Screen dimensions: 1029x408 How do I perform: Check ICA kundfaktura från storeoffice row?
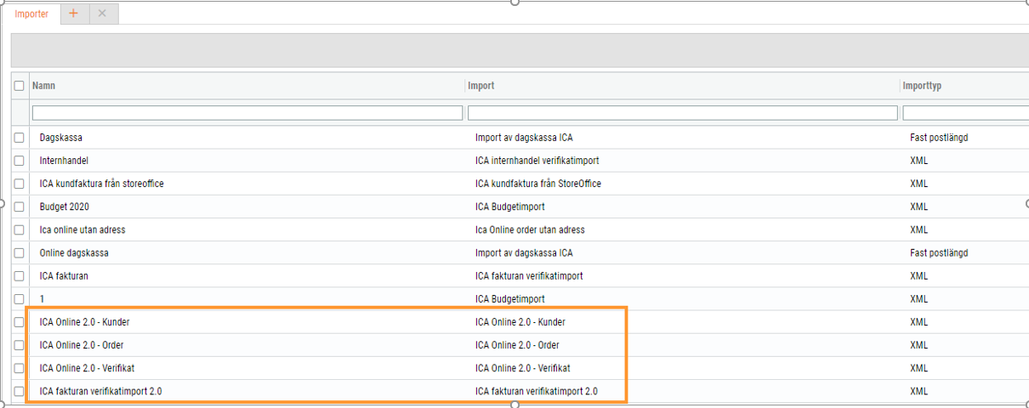point(20,184)
